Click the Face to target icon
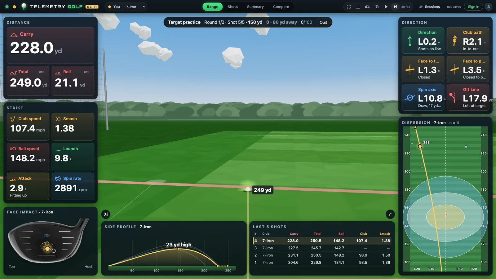Image resolution: width=496 pixels, height=279 pixels. click(x=410, y=69)
